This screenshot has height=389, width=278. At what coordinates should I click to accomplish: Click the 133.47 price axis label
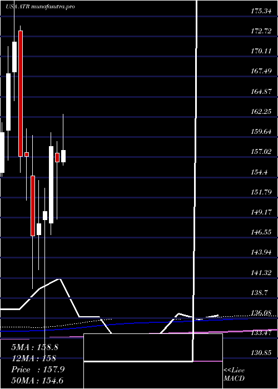[261, 333]
